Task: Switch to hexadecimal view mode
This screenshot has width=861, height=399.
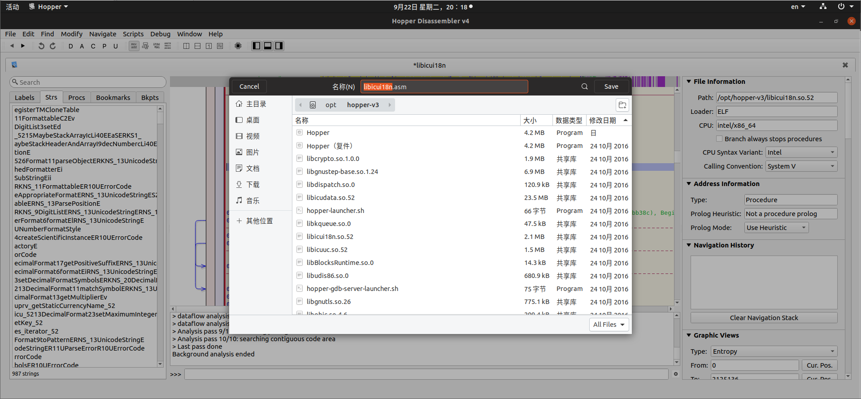Action: 168,46
